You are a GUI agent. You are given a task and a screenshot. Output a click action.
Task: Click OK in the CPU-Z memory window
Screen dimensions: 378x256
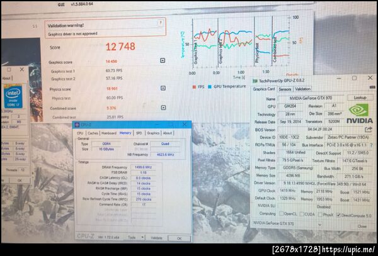point(179,238)
